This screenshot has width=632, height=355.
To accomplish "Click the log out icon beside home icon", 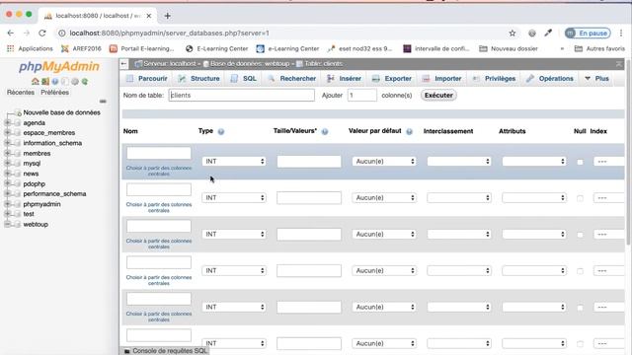I will click(x=45, y=81).
